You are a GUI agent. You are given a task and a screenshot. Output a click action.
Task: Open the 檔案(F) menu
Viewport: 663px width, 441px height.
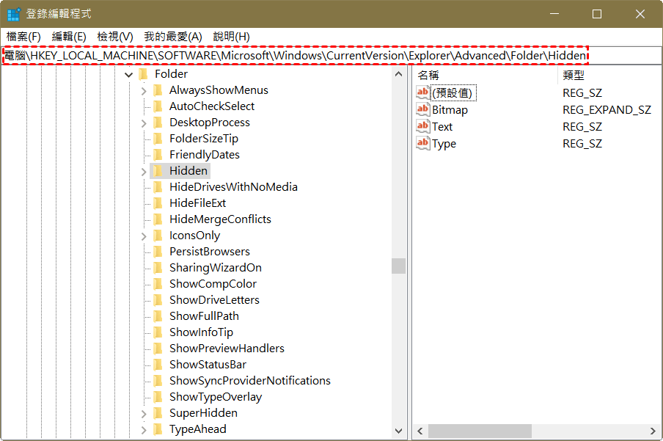pos(23,37)
